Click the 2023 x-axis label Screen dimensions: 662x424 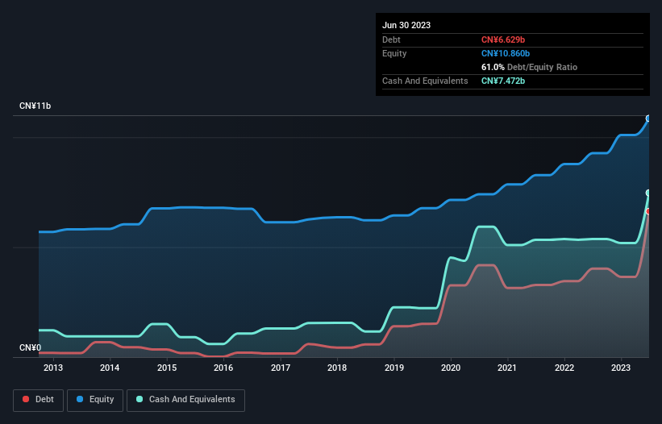coord(621,368)
